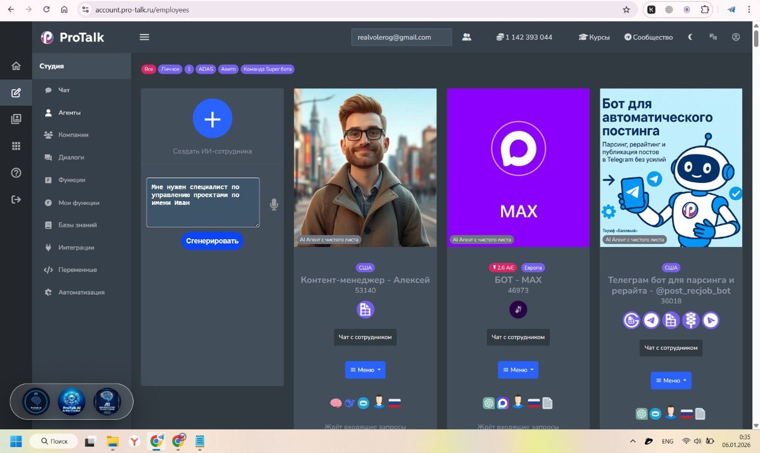This screenshot has width=760, height=453.
Task: Click the Russian flag on БОТ - MAX card
Action: coord(533,402)
